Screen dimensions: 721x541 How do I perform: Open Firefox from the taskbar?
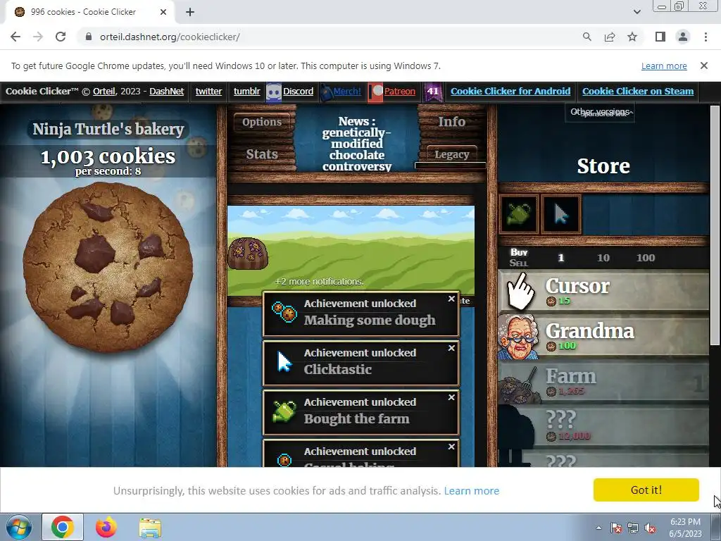point(106,527)
